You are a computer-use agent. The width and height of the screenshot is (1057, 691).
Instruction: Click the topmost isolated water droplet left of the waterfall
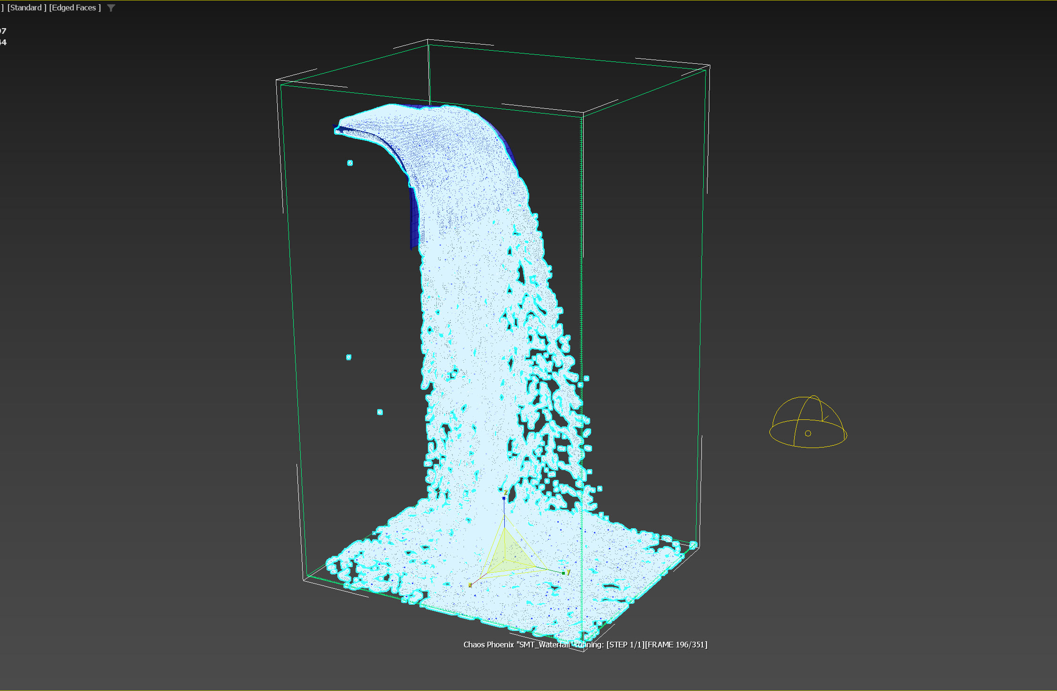350,163
